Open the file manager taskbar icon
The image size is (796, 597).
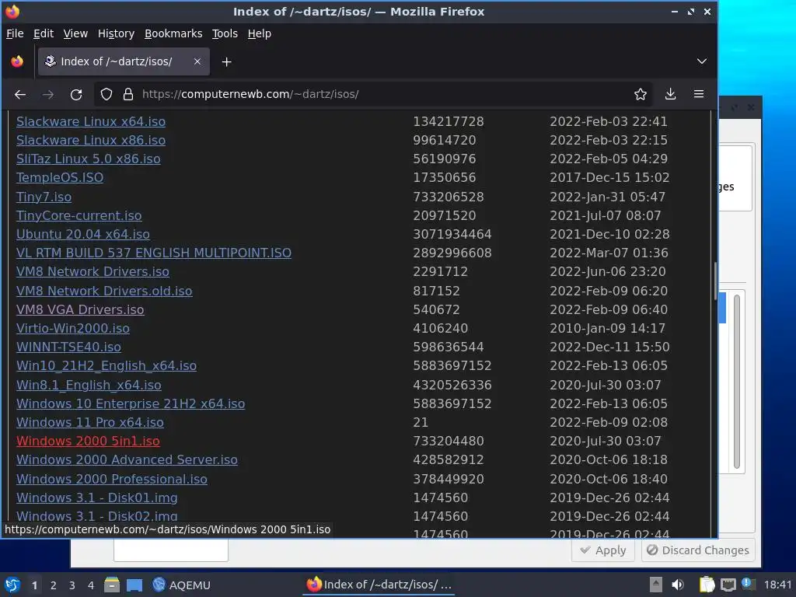112,585
